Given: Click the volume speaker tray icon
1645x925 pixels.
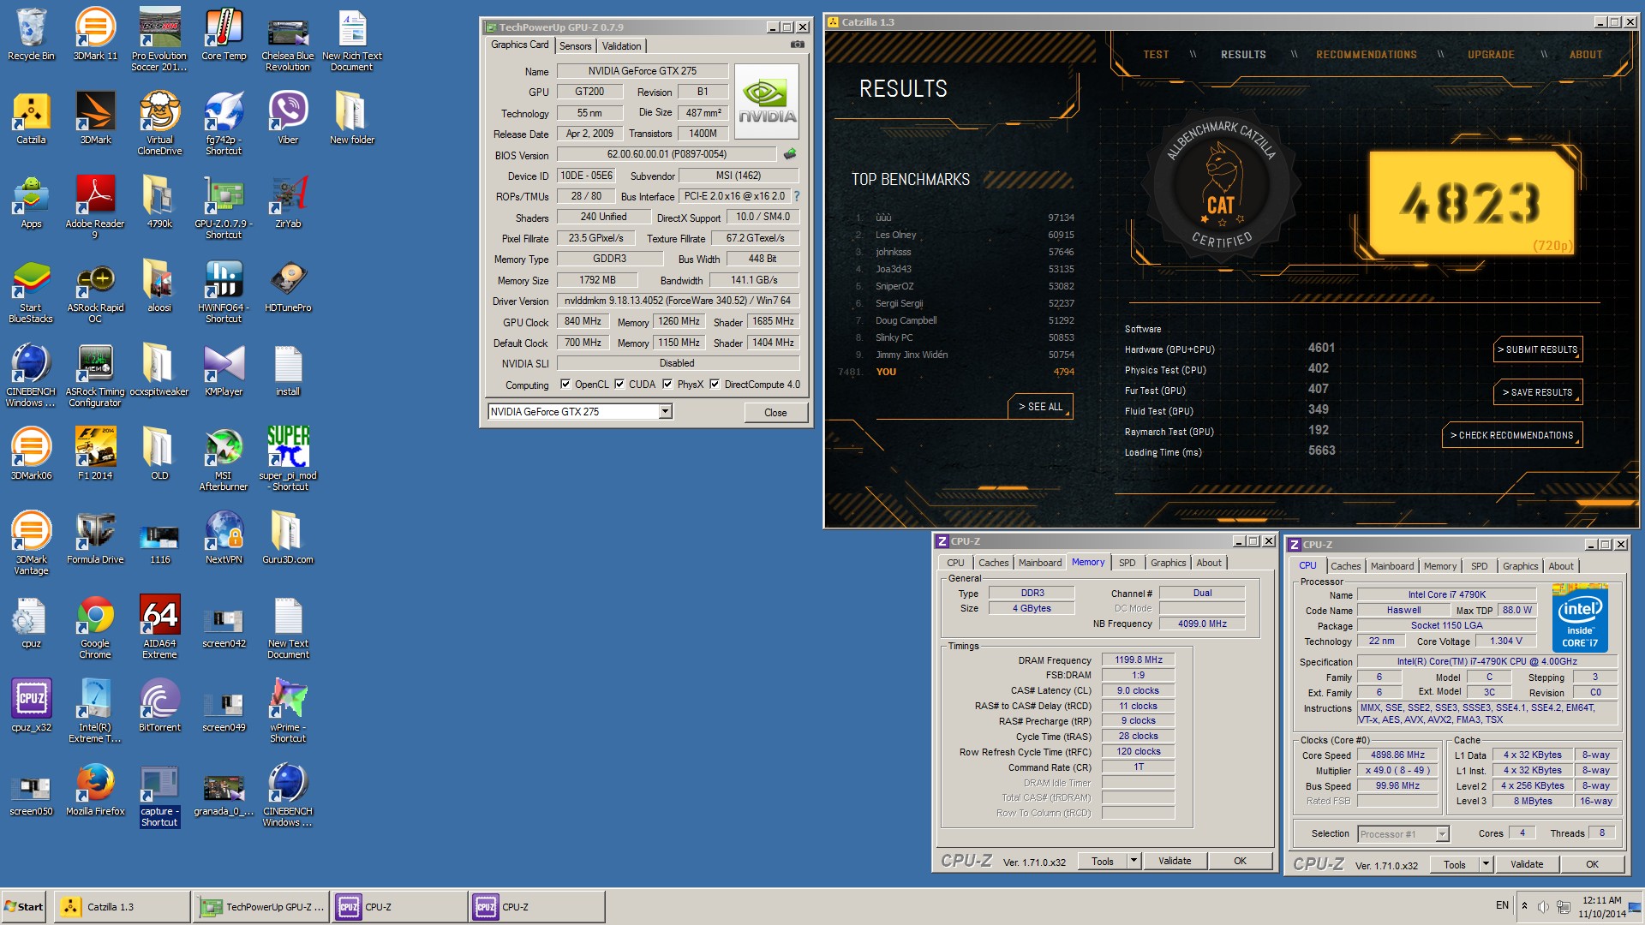Looking at the screenshot, I should (1543, 906).
